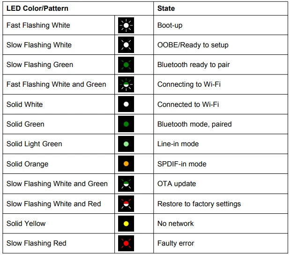Click the Fast Flashing White and Green icon
The width and height of the screenshot is (292, 255).
pyautogui.click(x=126, y=84)
